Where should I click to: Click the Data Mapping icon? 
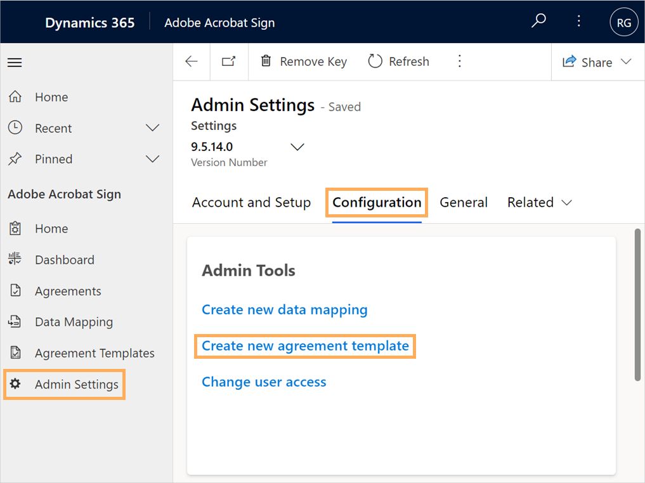click(15, 321)
